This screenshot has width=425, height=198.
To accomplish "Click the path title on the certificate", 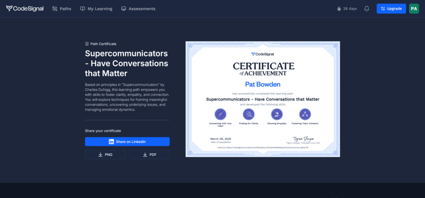I will (263, 99).
